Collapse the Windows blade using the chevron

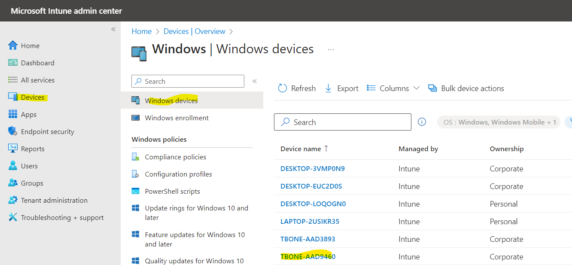click(x=254, y=80)
